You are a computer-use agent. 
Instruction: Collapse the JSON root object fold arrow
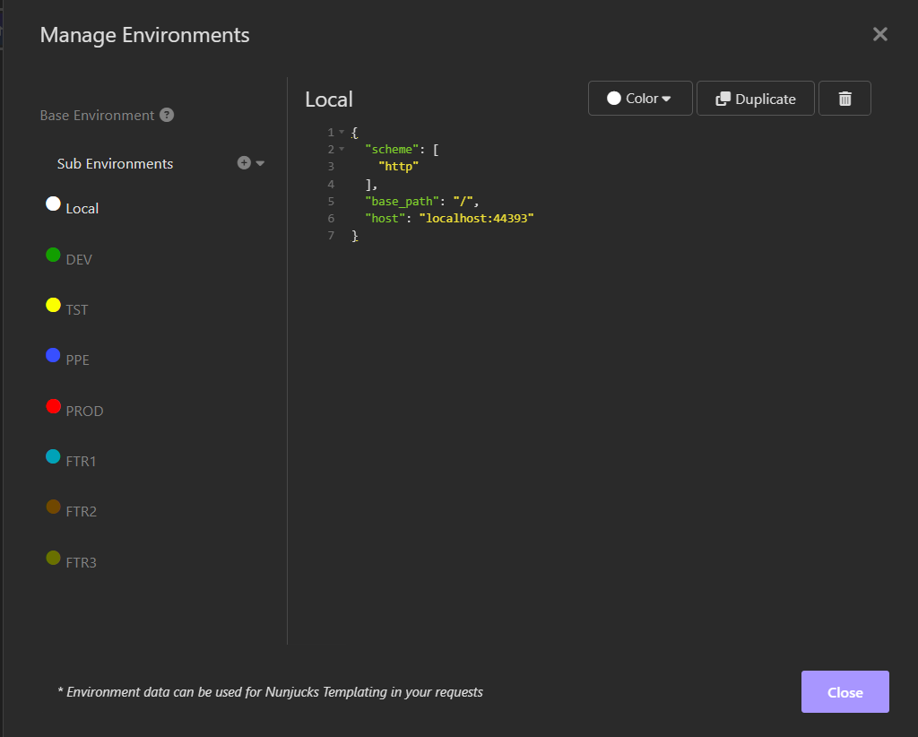pyautogui.click(x=343, y=131)
